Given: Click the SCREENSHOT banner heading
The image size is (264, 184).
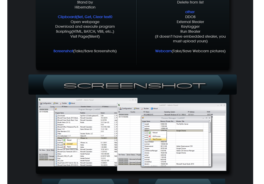Looking at the screenshot, I should click(x=135, y=86).
